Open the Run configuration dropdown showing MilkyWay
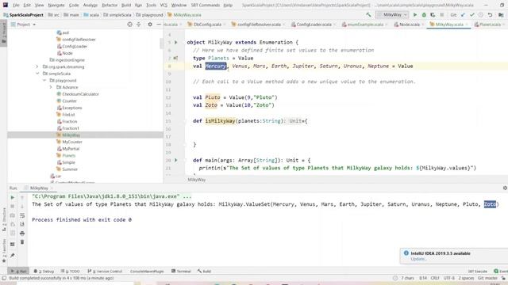 pyautogui.click(x=392, y=15)
